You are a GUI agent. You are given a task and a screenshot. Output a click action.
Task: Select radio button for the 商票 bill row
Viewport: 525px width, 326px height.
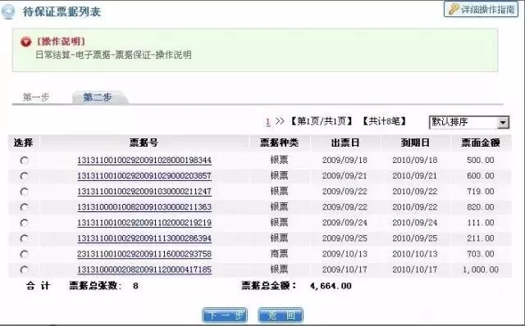coord(24,254)
